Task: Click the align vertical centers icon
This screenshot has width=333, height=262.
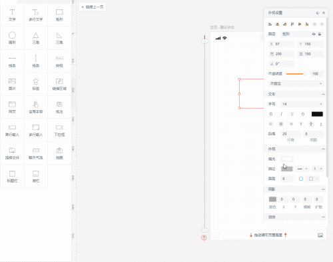Action: (x=300, y=24)
